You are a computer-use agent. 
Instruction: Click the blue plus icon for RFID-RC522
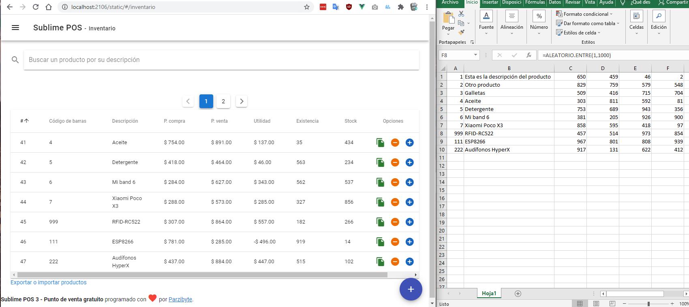(410, 222)
